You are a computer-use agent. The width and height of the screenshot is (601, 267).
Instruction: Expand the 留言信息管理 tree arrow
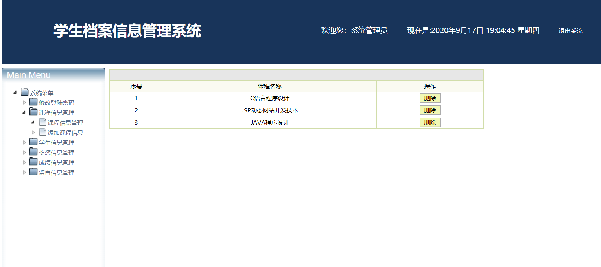coord(24,172)
